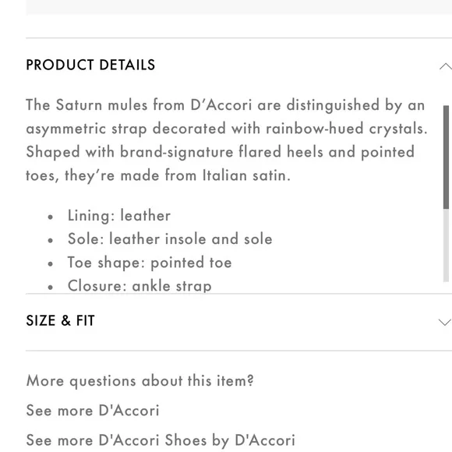Click 'Italian satin' at description end

[246, 175]
